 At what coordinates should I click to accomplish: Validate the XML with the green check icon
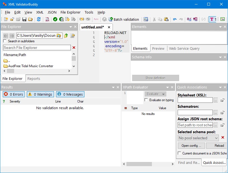(55, 19)
